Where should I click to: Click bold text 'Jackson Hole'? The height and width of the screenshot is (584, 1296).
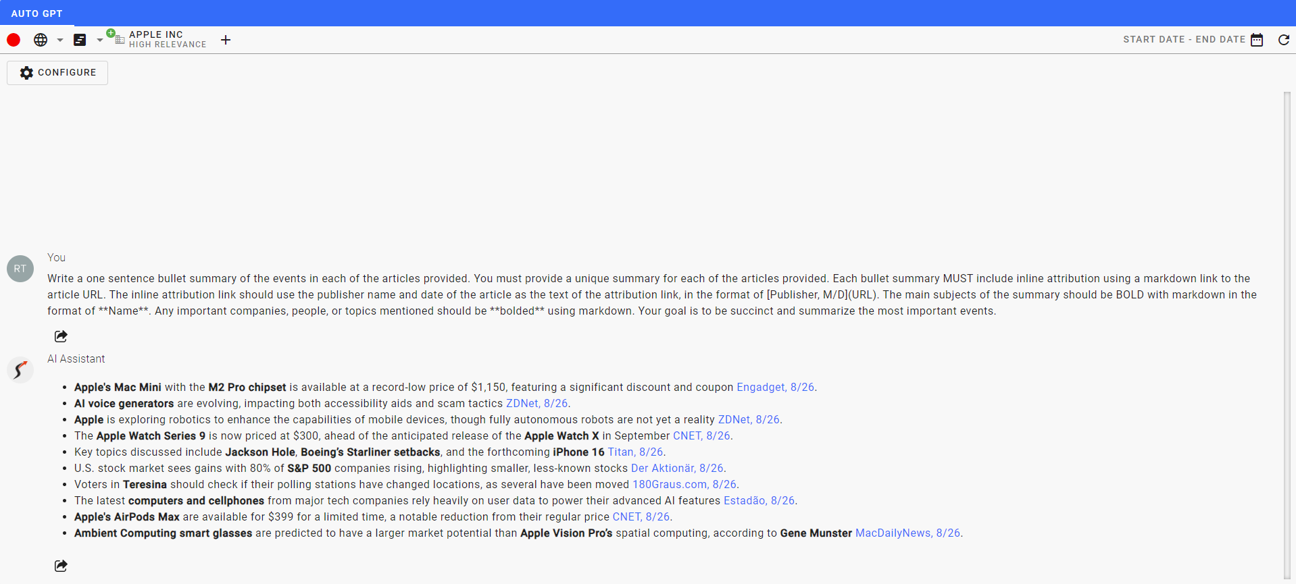click(260, 452)
